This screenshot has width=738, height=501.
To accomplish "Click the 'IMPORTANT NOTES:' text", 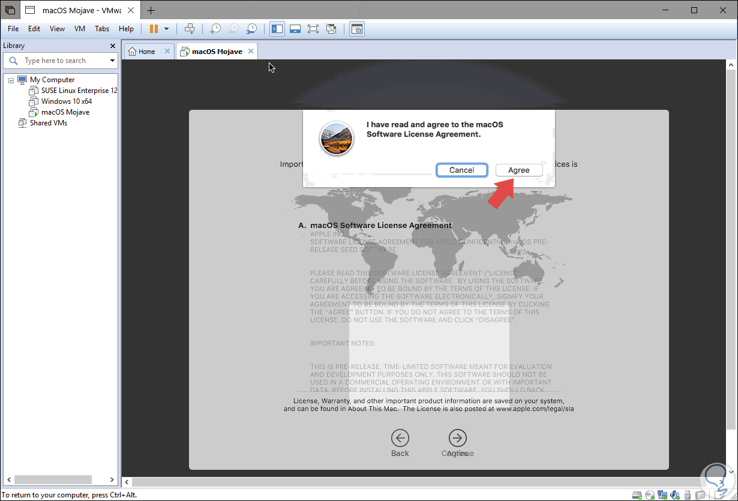I will 343,343.
